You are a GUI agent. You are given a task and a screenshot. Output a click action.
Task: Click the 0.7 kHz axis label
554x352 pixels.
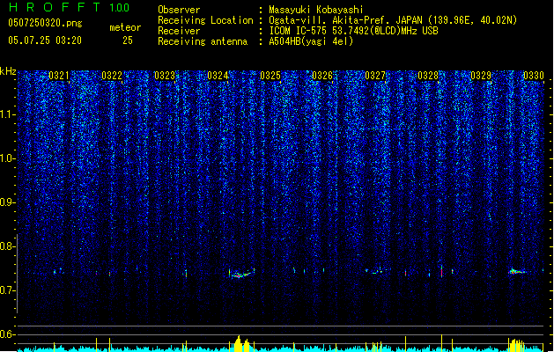(8, 290)
